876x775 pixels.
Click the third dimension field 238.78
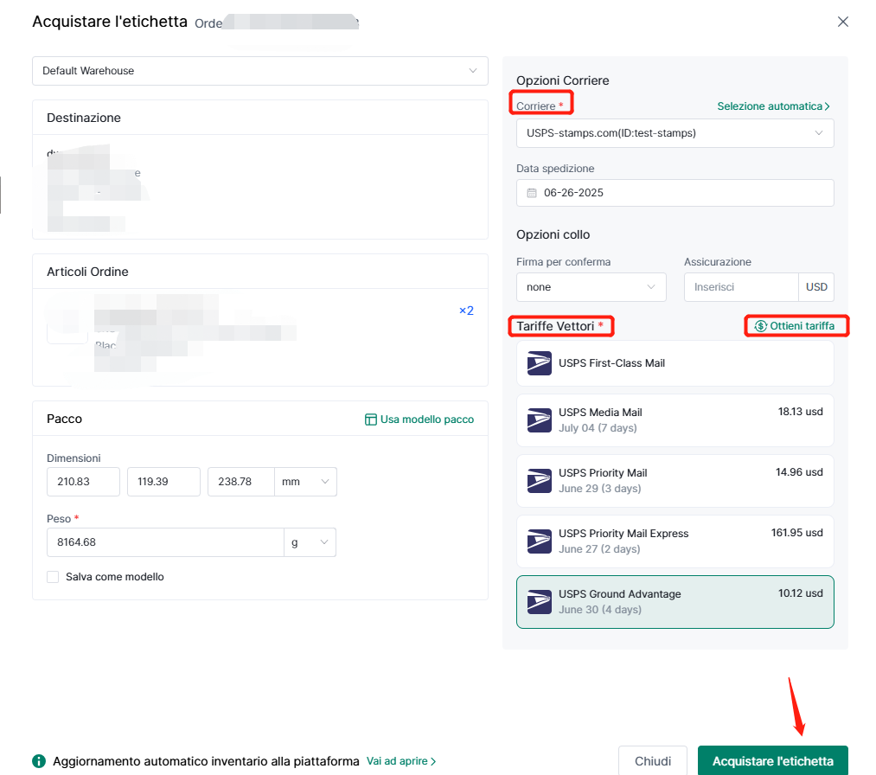coord(240,482)
